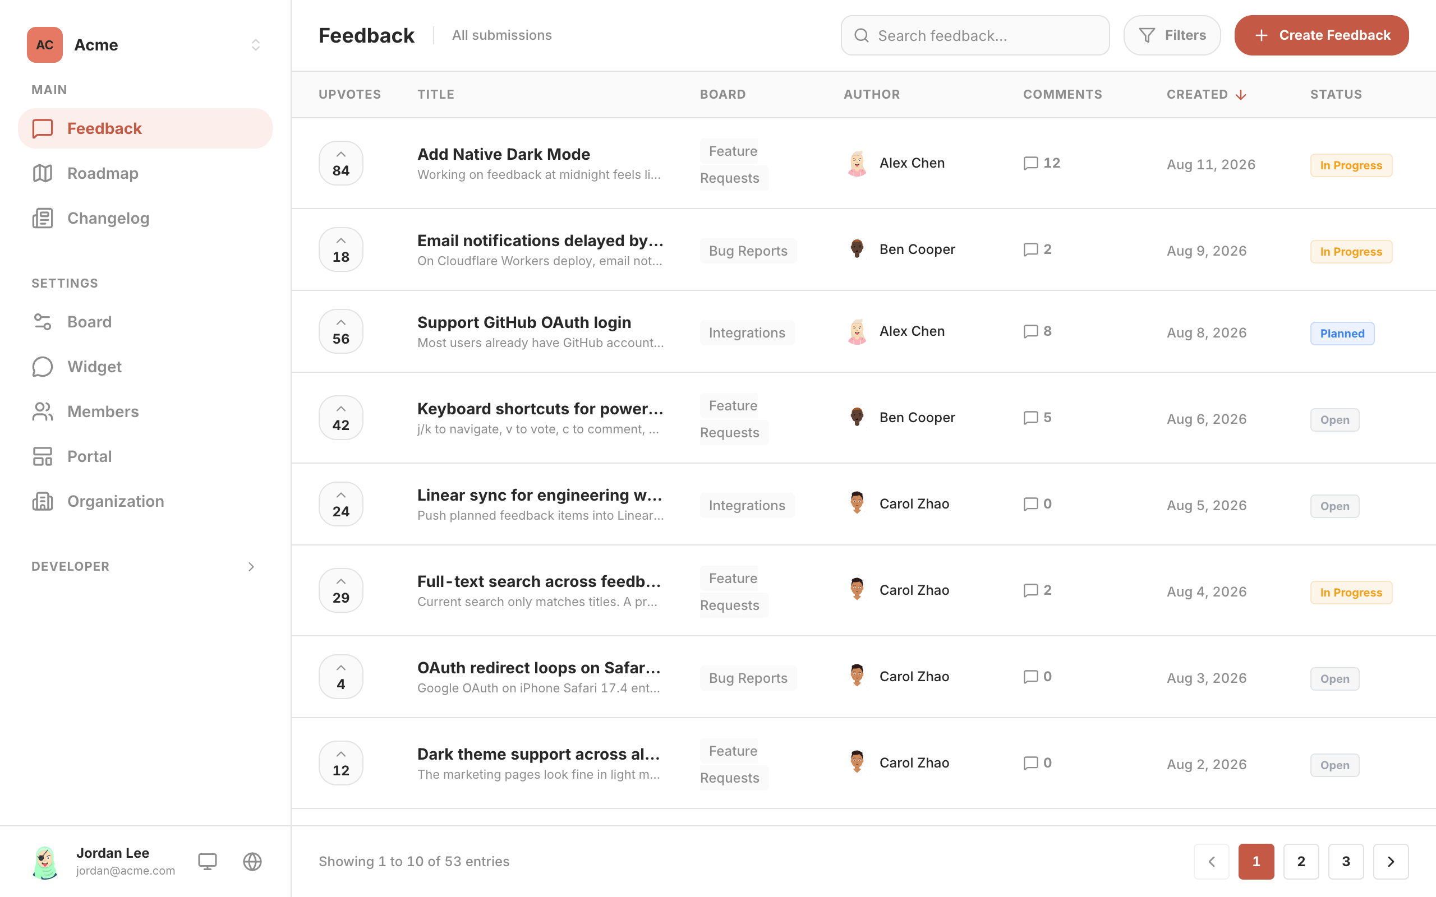Open the Feedback sidebar item

click(x=145, y=128)
